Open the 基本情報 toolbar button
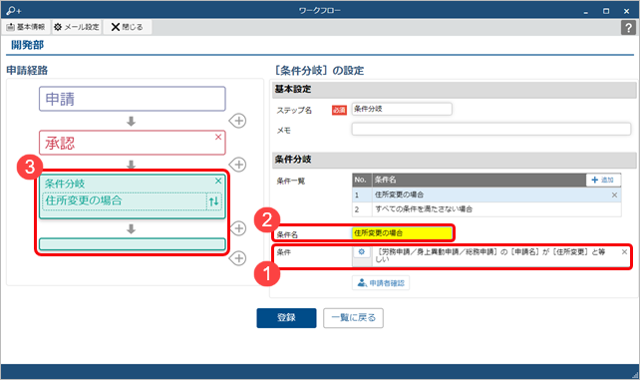 [x=26, y=27]
